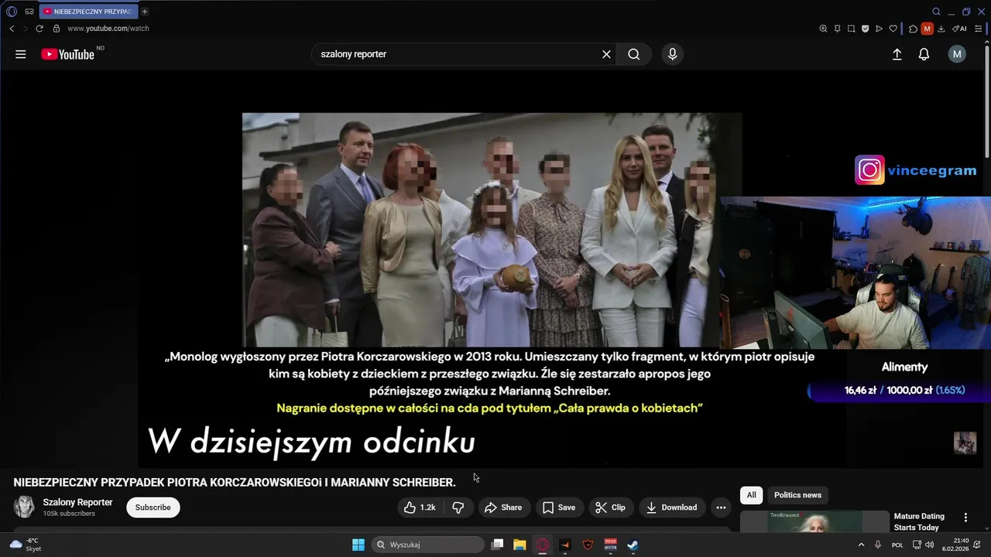Viewport: 991px width, 557px height.
Task: Open the AI assistant button
Action: coord(960,29)
